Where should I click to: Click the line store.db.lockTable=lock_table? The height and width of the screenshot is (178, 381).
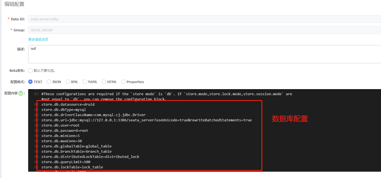72,167
